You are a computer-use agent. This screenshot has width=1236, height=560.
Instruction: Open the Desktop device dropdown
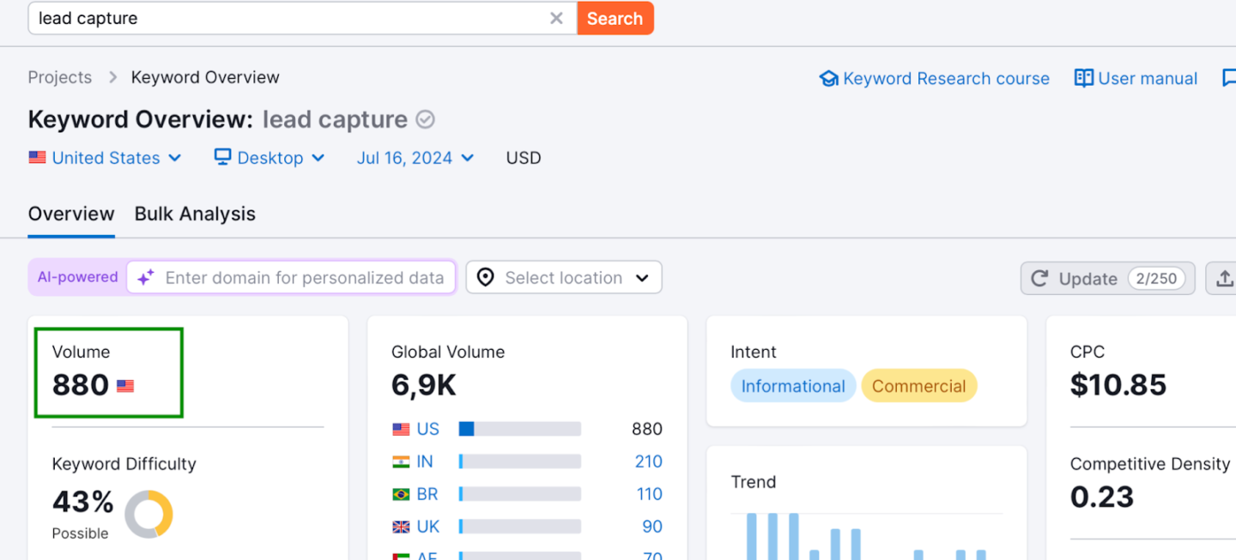click(270, 158)
